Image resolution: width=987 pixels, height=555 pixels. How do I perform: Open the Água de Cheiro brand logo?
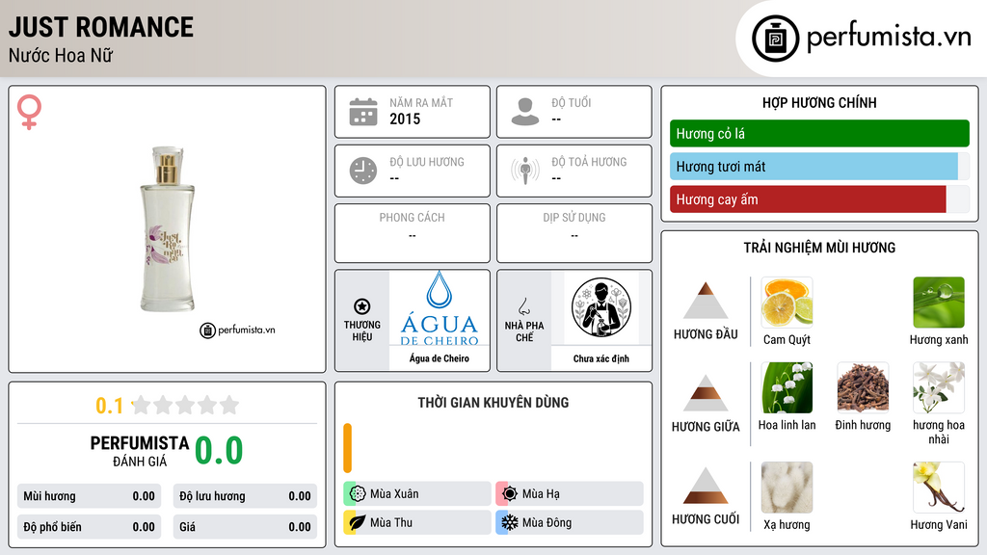pos(440,308)
